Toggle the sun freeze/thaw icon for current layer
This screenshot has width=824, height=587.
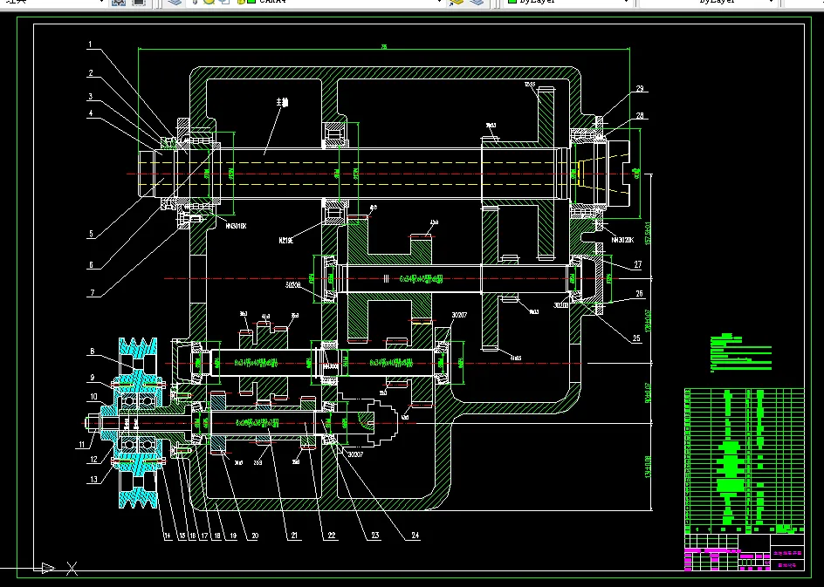point(209,2)
